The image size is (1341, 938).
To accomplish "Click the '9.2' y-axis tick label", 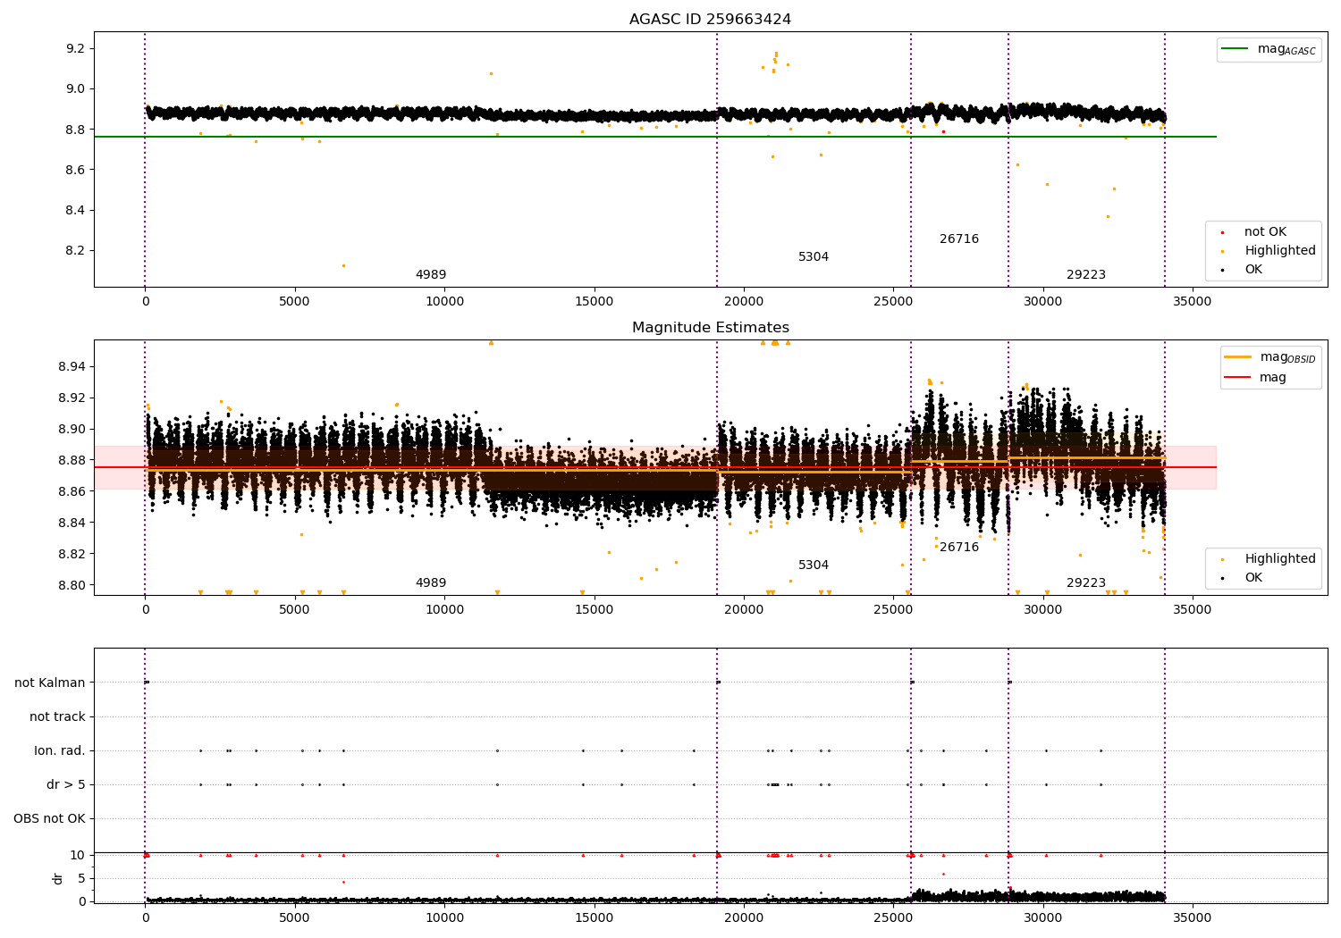I will click(x=75, y=48).
